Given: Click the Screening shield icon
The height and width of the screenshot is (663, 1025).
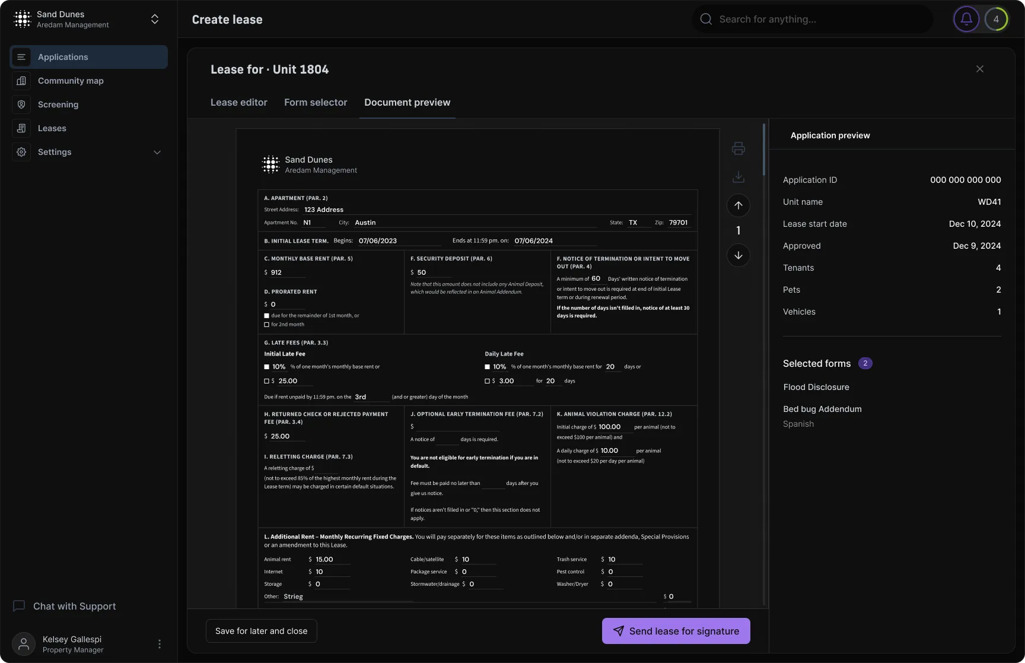Looking at the screenshot, I should pos(21,104).
